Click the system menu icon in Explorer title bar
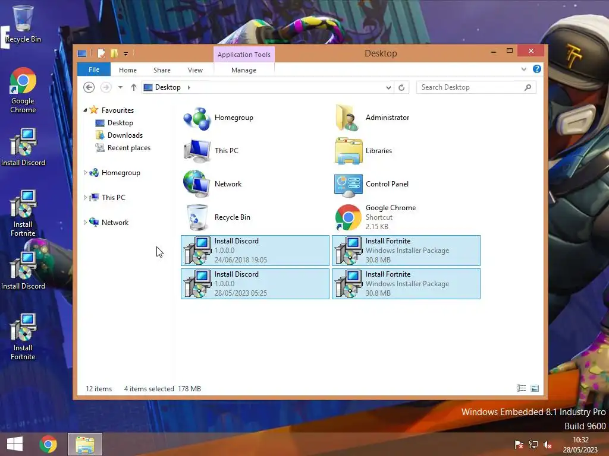Viewport: 609px width, 456px height. (x=82, y=53)
